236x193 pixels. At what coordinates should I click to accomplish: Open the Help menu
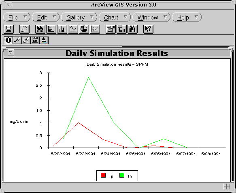pyautogui.click(x=187, y=17)
